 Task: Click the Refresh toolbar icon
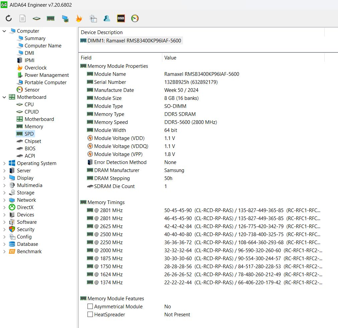click(x=9, y=18)
